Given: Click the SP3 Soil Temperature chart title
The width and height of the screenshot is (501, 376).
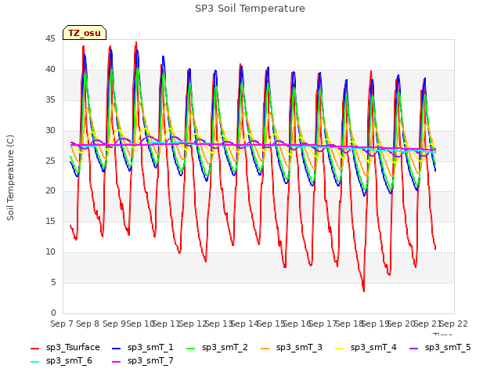Looking at the screenshot, I should click(250, 9).
